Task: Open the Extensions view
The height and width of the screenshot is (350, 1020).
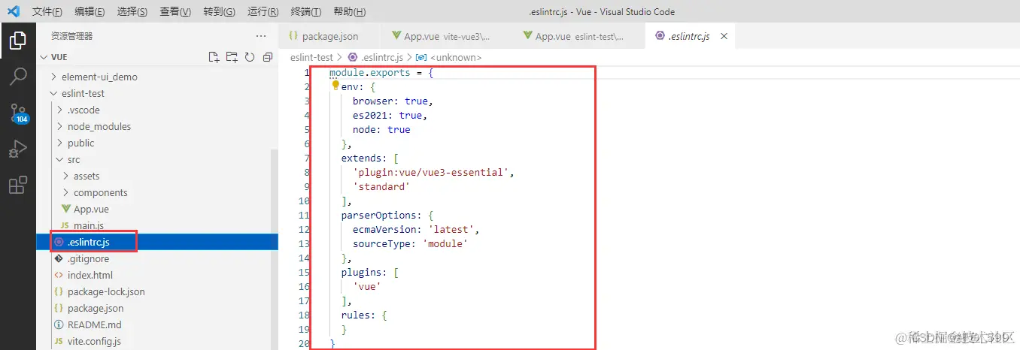Action: [x=18, y=185]
